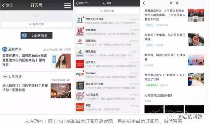Image resolution: width=209 pixels, height=126 pixels.
Task: Click the 搜索文章 field in middle screen
Action: coord(107,11)
